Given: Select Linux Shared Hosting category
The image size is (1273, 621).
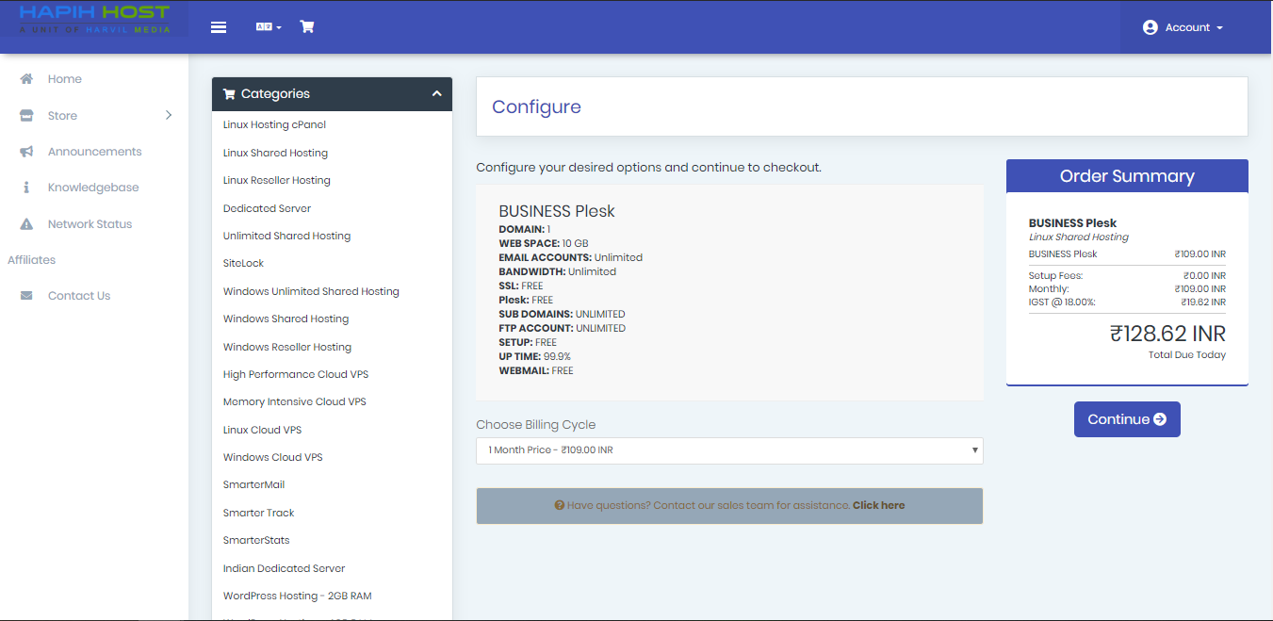Looking at the screenshot, I should 276,153.
